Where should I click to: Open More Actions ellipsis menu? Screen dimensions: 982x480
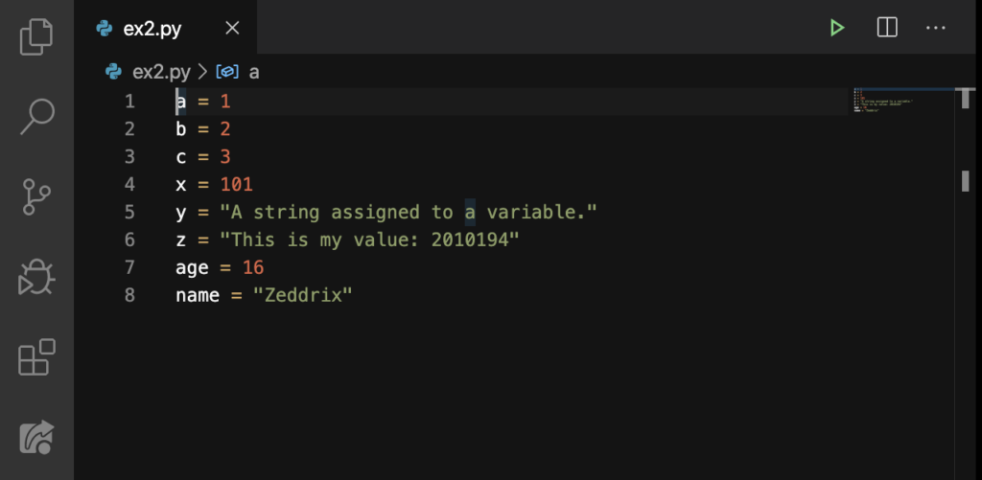(936, 28)
